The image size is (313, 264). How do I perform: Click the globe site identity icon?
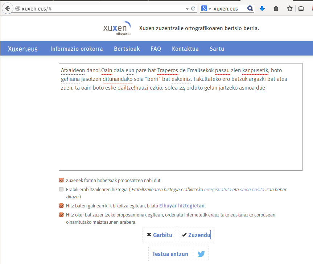pos(18,8)
